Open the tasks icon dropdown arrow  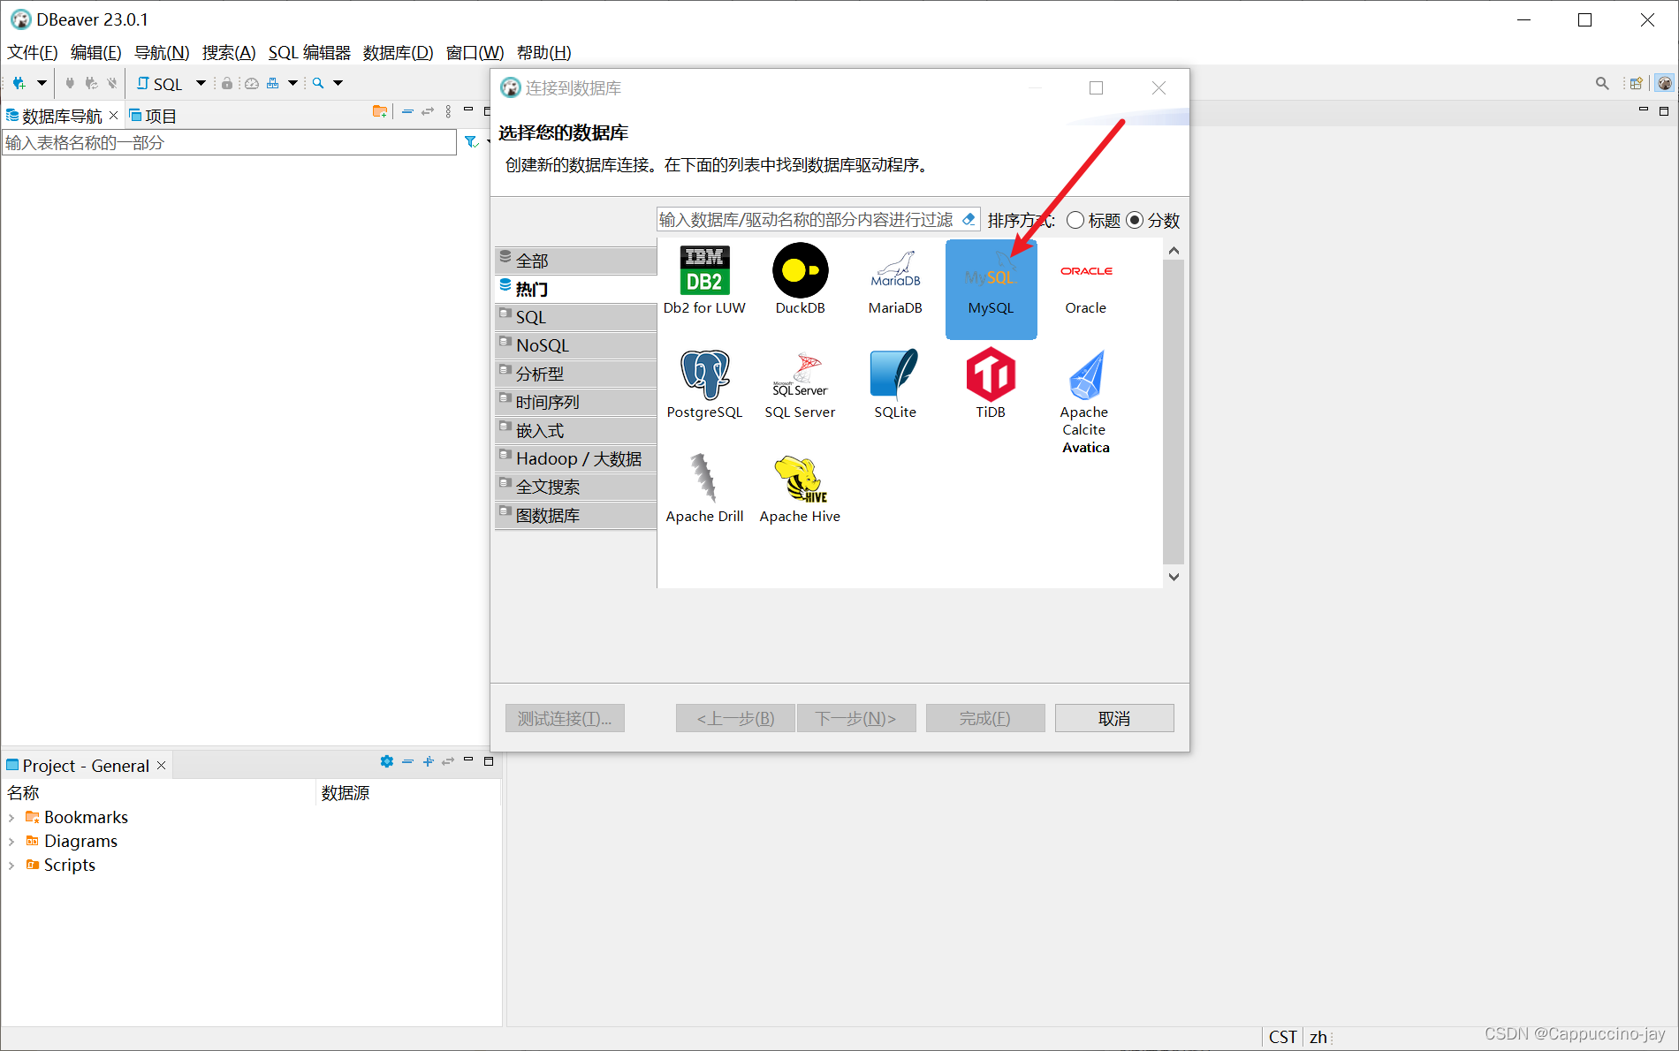292,83
